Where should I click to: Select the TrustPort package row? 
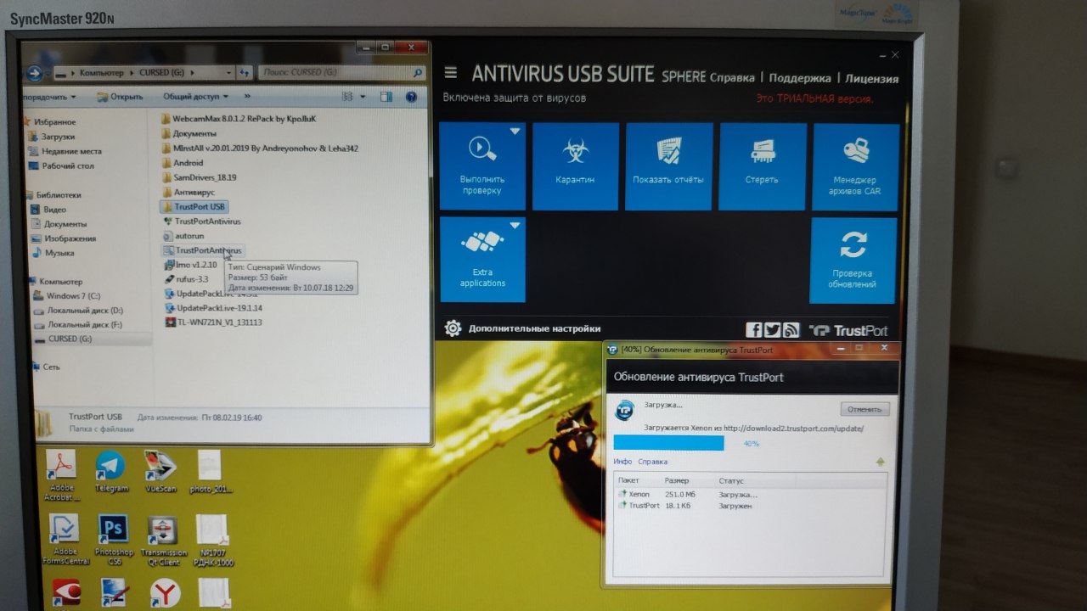pos(750,506)
